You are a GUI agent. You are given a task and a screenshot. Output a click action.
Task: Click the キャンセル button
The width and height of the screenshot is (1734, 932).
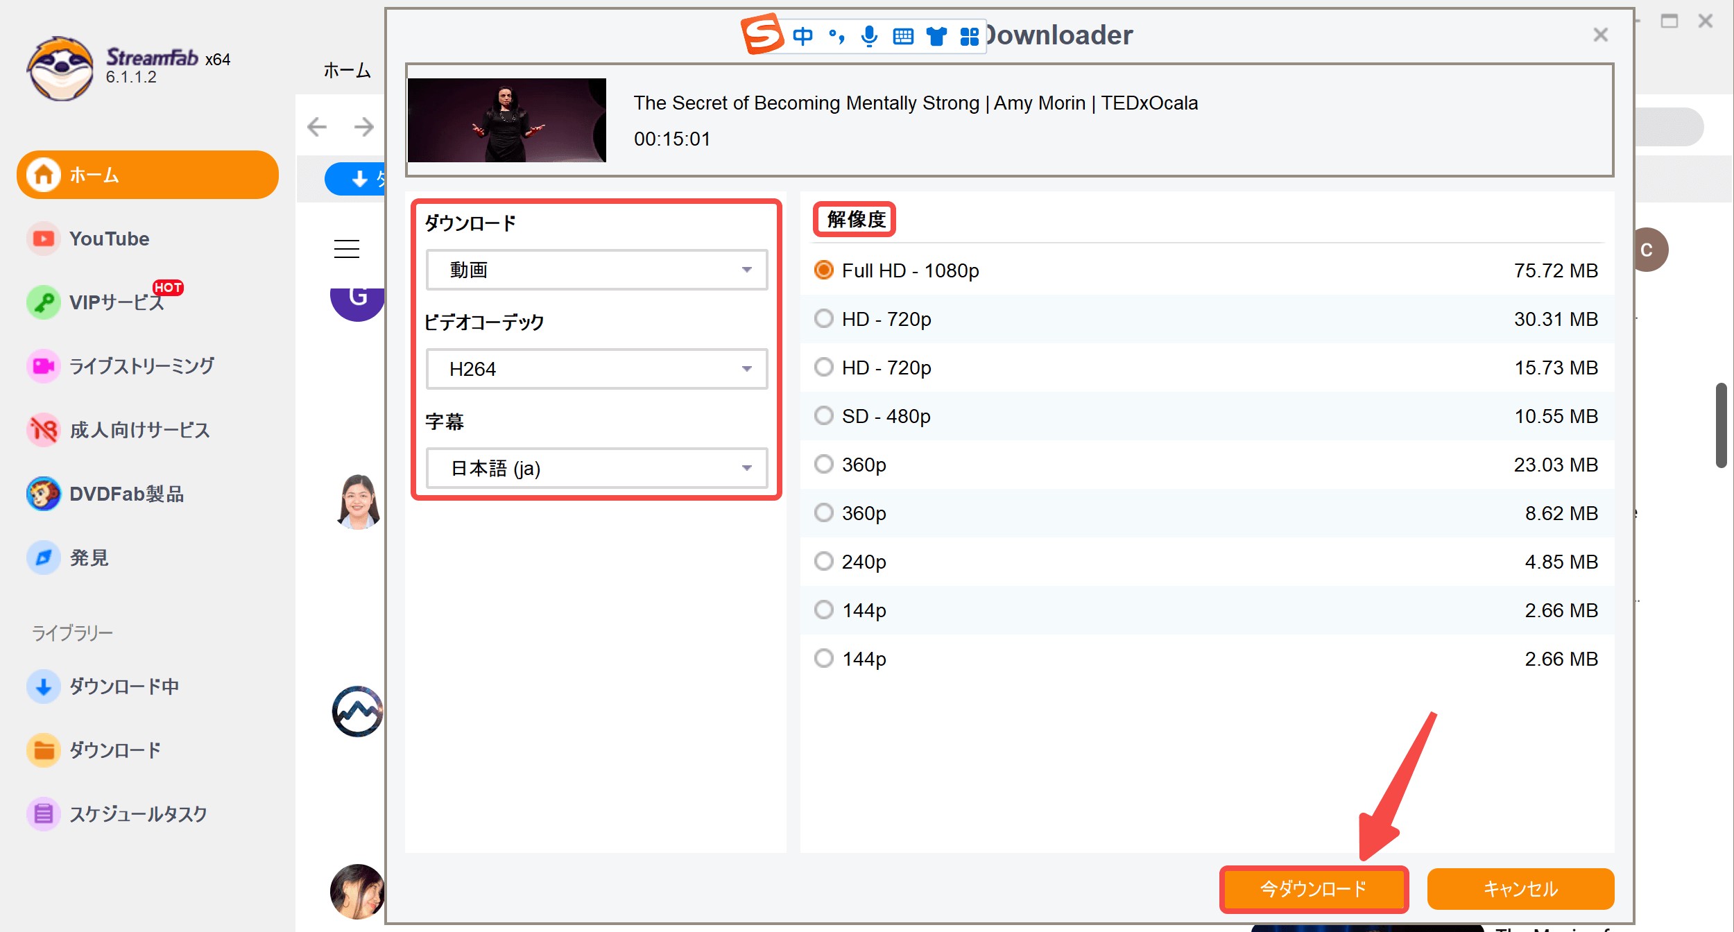[1520, 889]
